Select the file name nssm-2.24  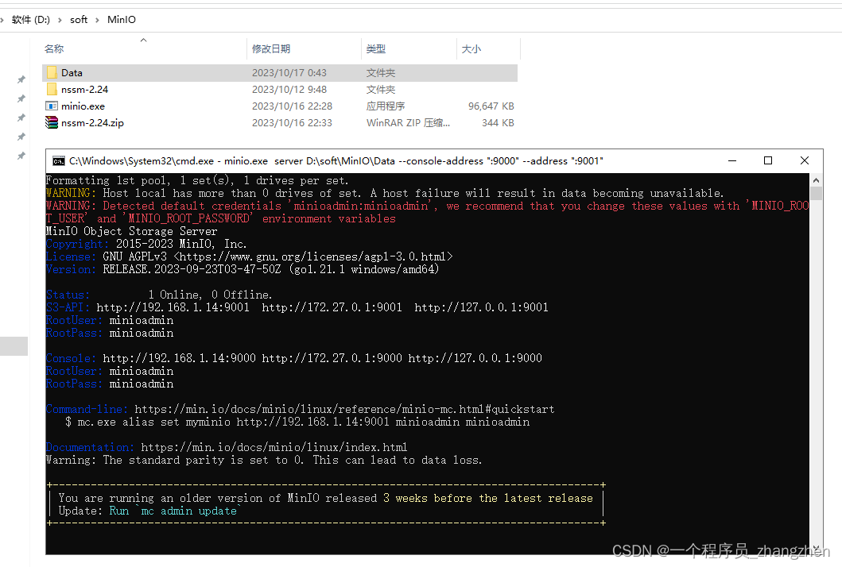click(x=84, y=89)
